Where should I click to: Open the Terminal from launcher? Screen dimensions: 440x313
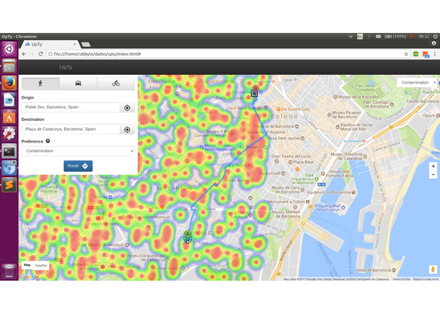pyautogui.click(x=9, y=151)
